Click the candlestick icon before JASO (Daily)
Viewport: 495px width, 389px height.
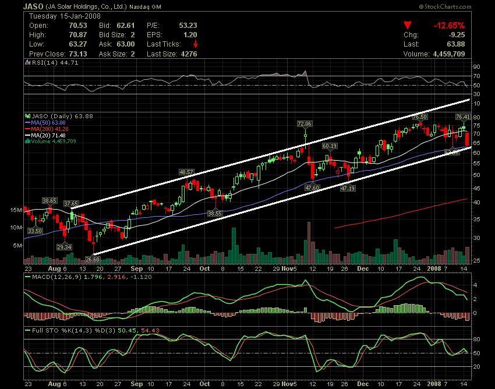(27, 116)
